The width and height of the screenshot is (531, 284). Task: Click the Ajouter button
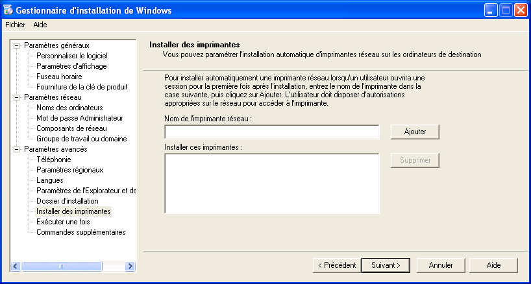point(415,132)
